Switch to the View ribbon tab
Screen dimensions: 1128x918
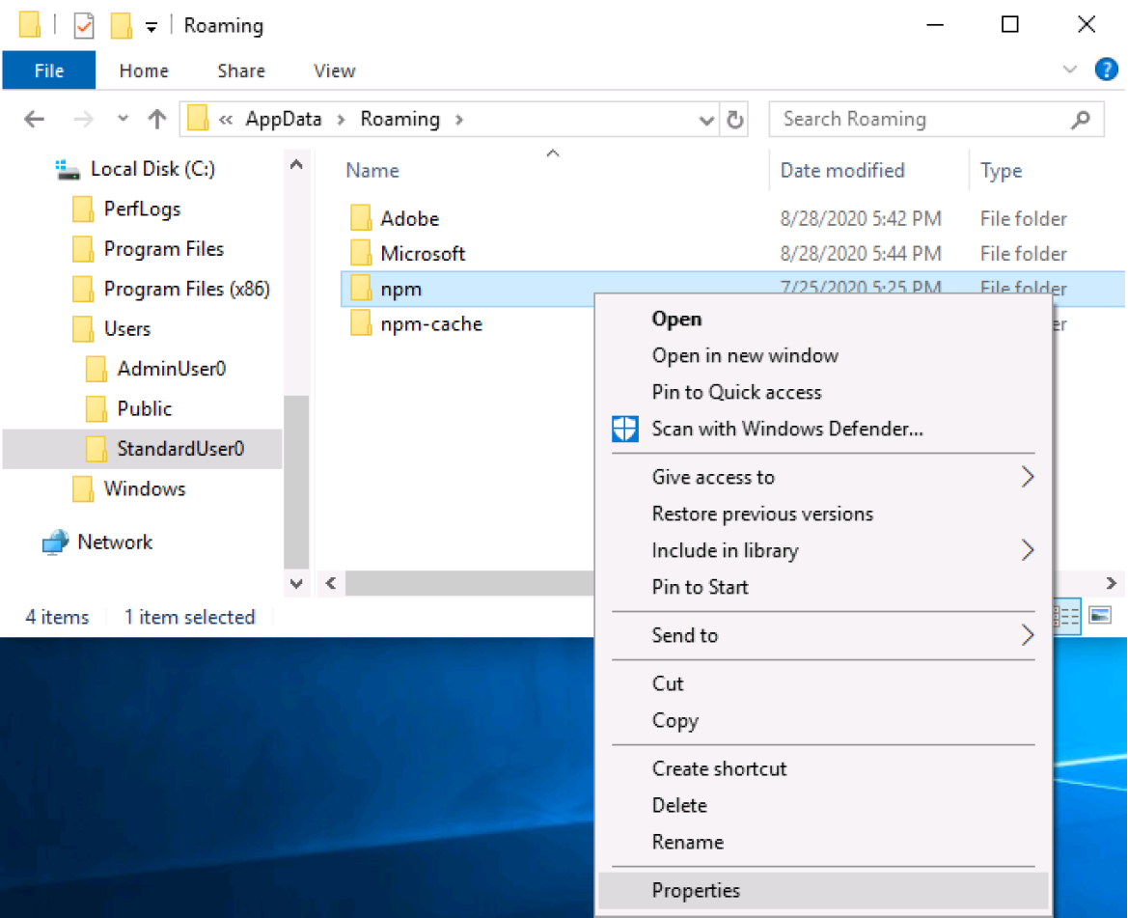(334, 70)
